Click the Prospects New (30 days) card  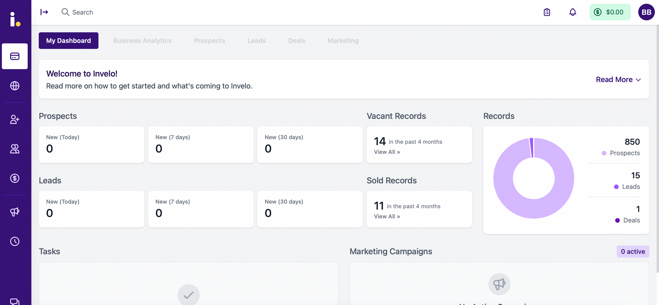coord(310,145)
